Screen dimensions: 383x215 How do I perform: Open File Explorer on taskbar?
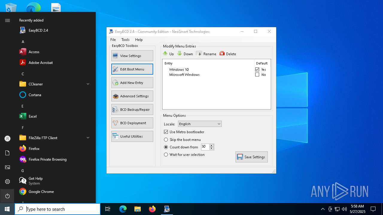(138, 209)
